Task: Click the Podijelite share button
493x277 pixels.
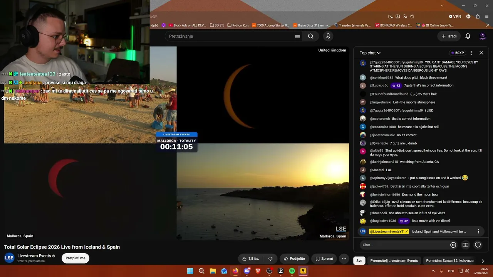Action: tap(294, 259)
